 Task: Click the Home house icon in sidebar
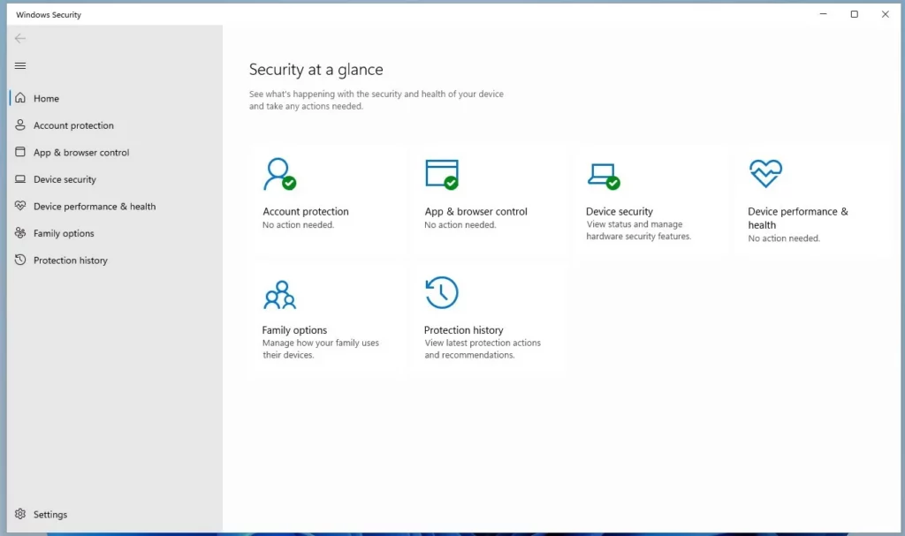[20, 98]
